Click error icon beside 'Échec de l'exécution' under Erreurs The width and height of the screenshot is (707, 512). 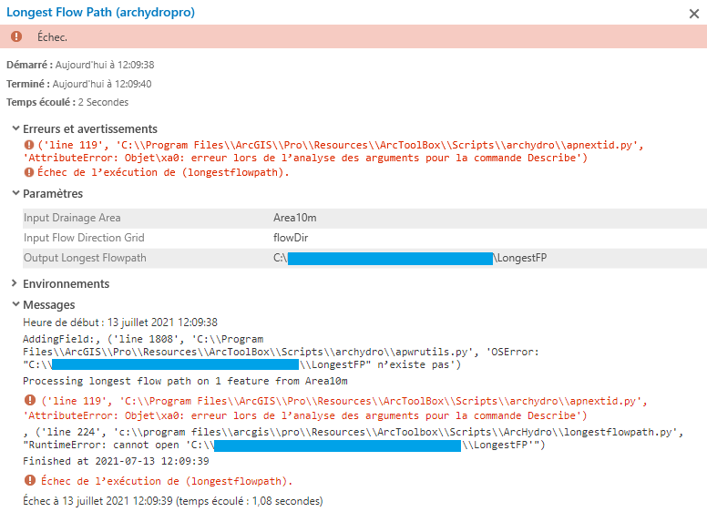coord(29,172)
